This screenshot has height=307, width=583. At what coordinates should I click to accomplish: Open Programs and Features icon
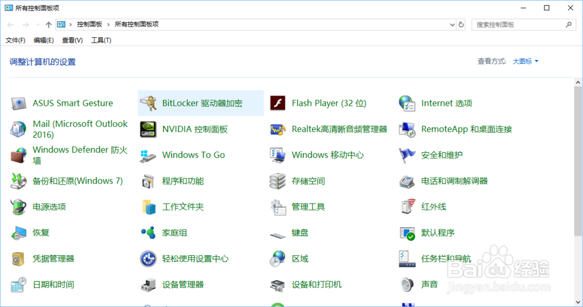click(148, 181)
